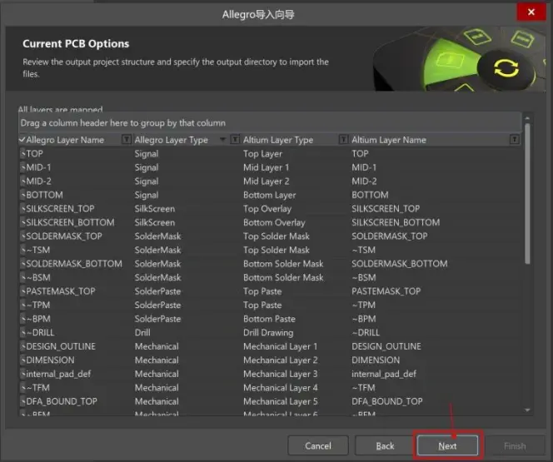This screenshot has height=462, width=553.
Task: Select SOLDERMASK_TOP in Allegro Layer Name column
Action: coord(64,236)
